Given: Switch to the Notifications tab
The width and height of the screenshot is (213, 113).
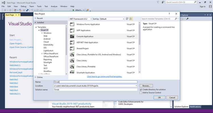Looking at the screenshot, I should pos(195,107).
